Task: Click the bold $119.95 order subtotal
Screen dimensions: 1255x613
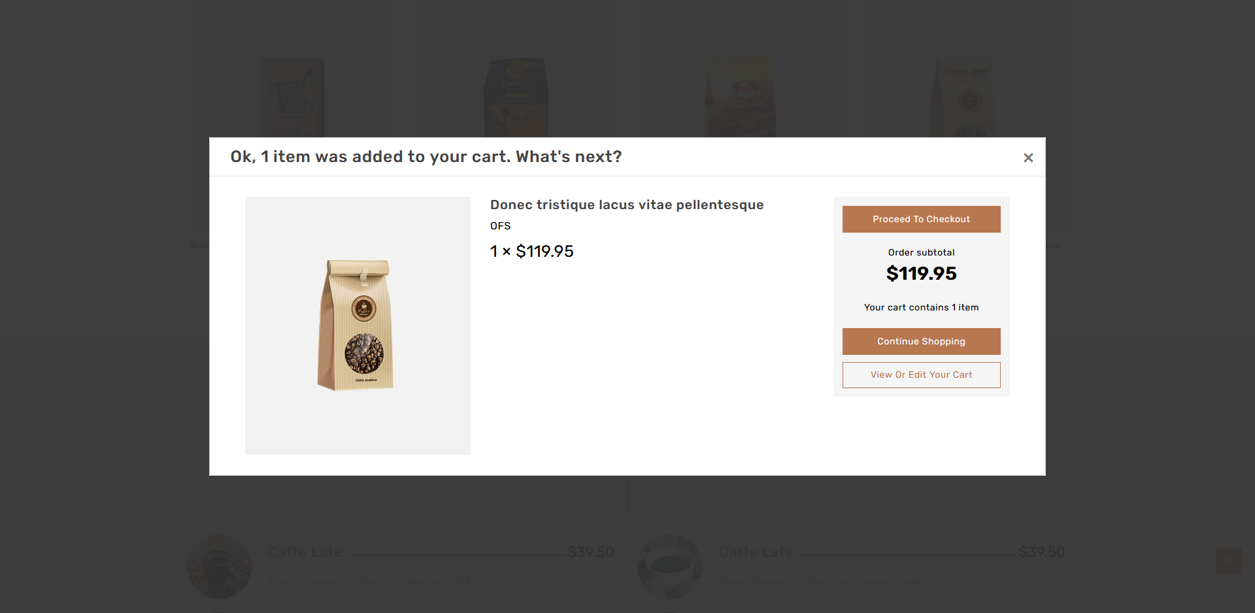Action: [x=921, y=273]
